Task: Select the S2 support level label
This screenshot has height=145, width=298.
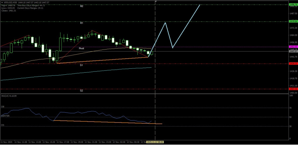Action: 81,91
